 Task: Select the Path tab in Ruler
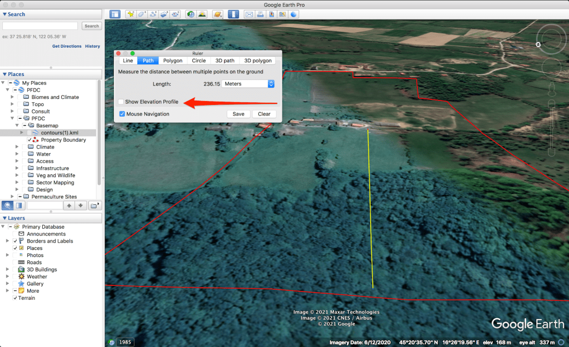click(x=148, y=61)
